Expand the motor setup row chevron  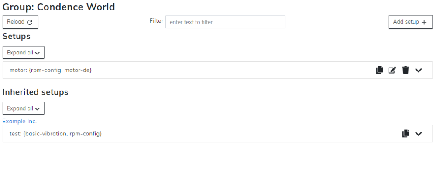[418, 70]
